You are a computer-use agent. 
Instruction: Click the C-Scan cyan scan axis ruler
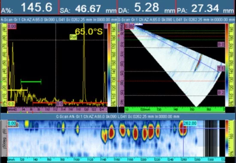(x=116, y=160)
